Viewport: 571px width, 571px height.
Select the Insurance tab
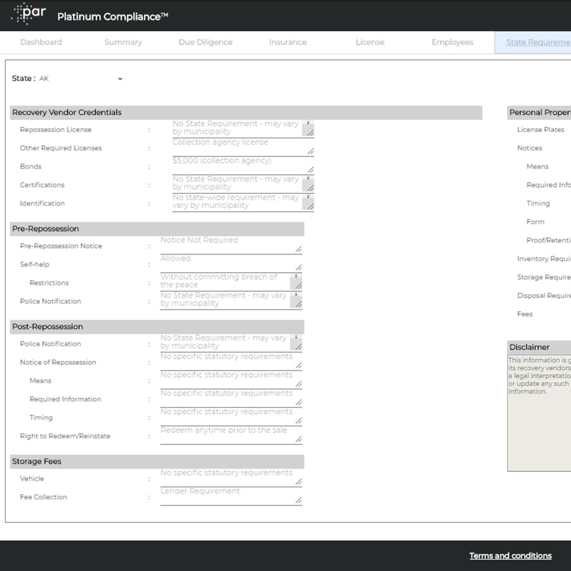[287, 42]
